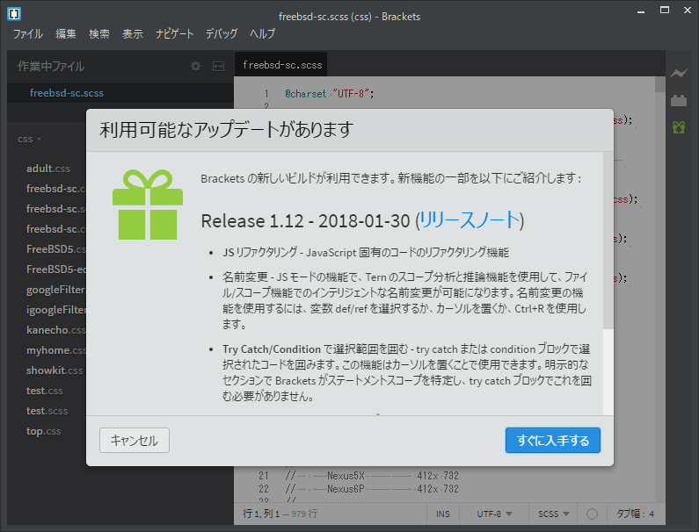Click @charset line 1 in editor
The width and height of the screenshot is (699, 532).
(330, 94)
